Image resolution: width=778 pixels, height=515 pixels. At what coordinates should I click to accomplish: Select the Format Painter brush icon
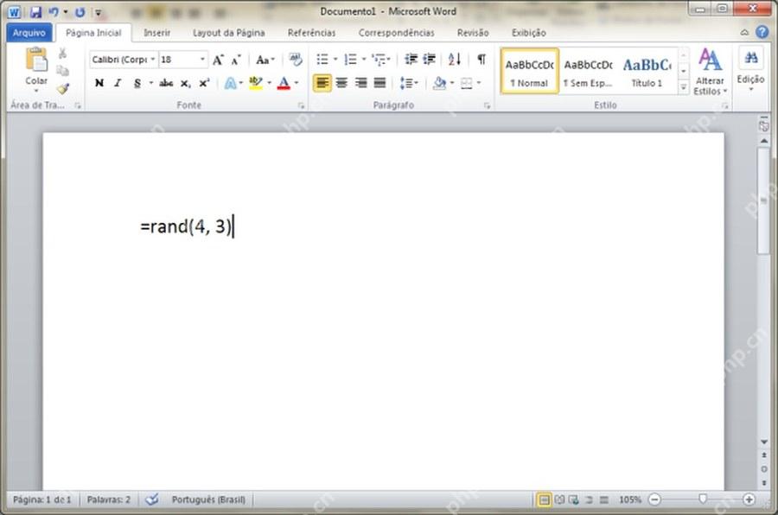coord(62,89)
